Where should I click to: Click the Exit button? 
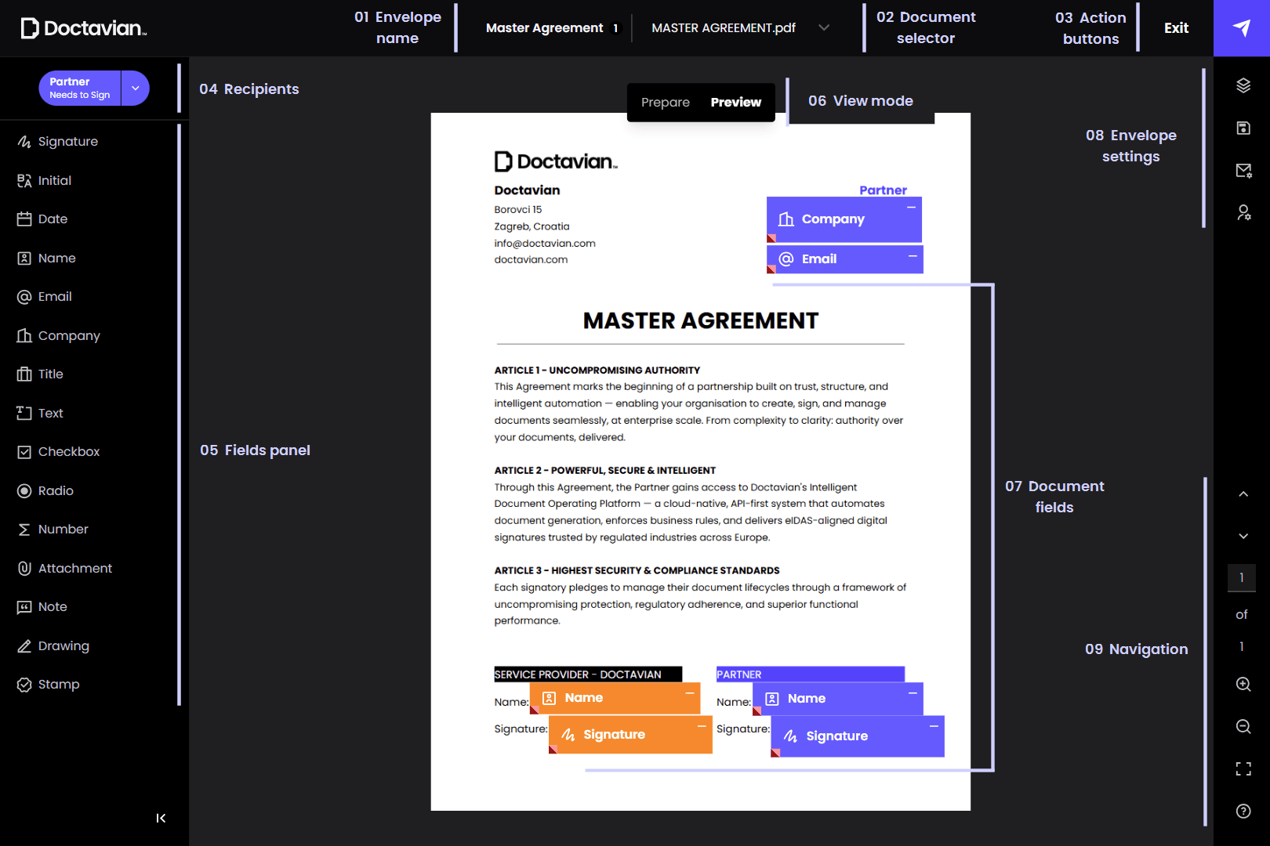click(x=1176, y=28)
